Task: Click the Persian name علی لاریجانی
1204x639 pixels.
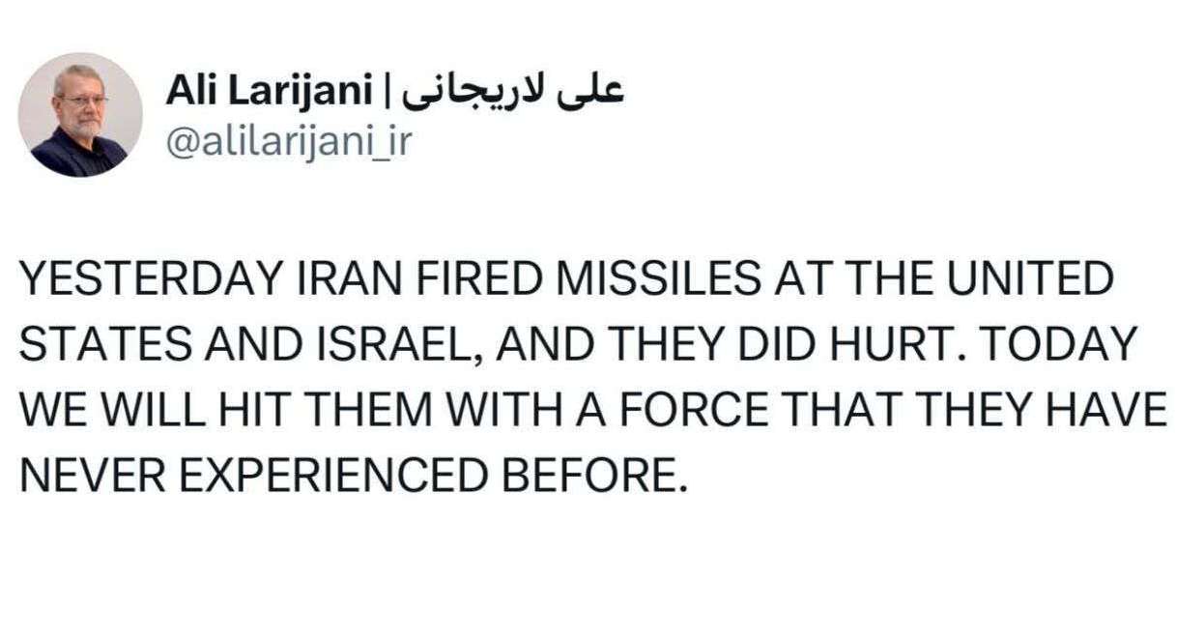Action: 513,91
